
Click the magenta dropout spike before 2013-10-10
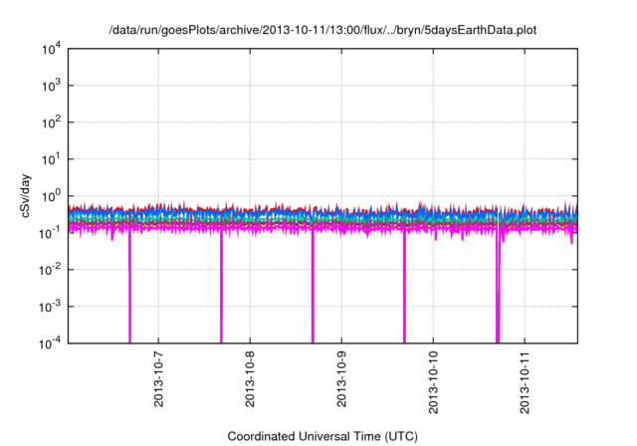[x=405, y=287]
